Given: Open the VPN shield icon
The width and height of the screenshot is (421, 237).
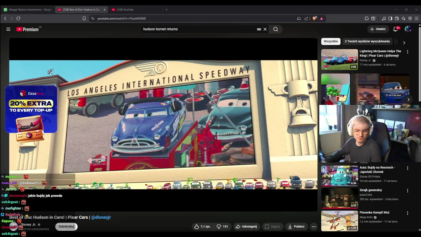Looking at the screenshot, I should [x=410, y=18].
